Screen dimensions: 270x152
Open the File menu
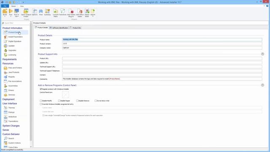pyautogui.click(x=5, y=6)
